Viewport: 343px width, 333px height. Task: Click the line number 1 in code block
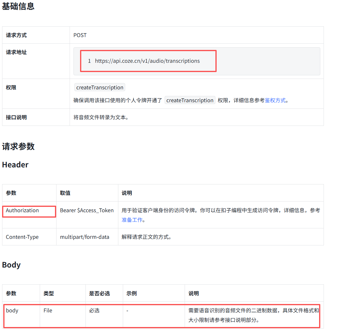point(89,61)
